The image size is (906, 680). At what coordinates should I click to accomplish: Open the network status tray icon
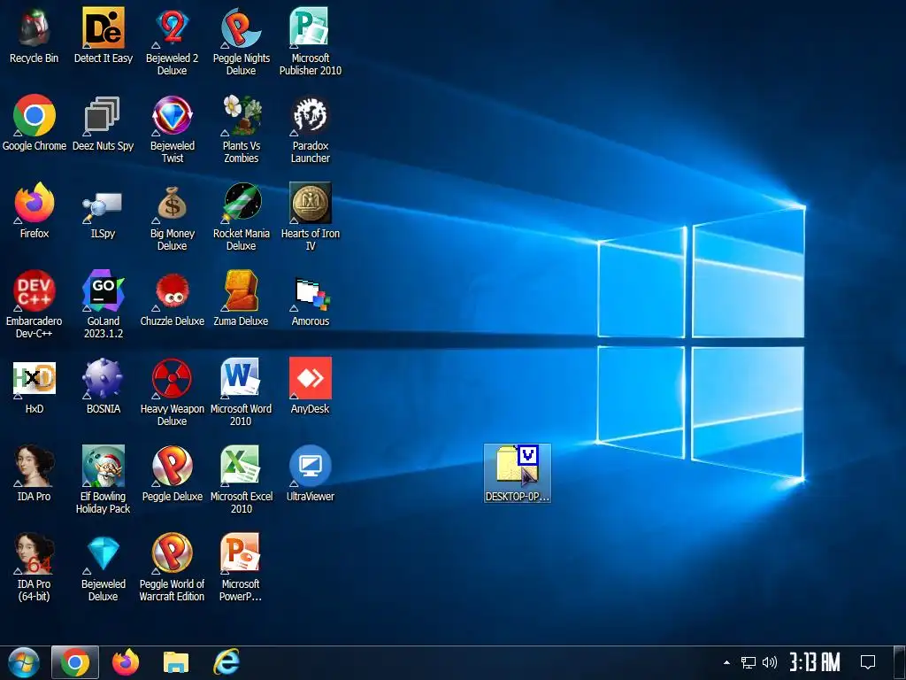(x=749, y=662)
